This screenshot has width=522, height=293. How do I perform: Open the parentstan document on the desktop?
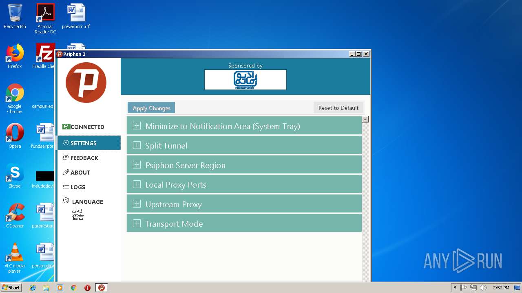(x=43, y=216)
